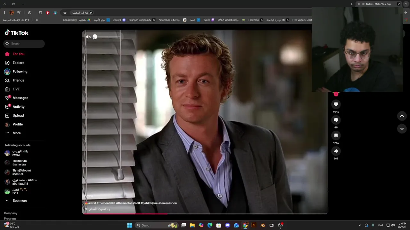
Task: Open the video comments (49)
Action: [x=336, y=120]
